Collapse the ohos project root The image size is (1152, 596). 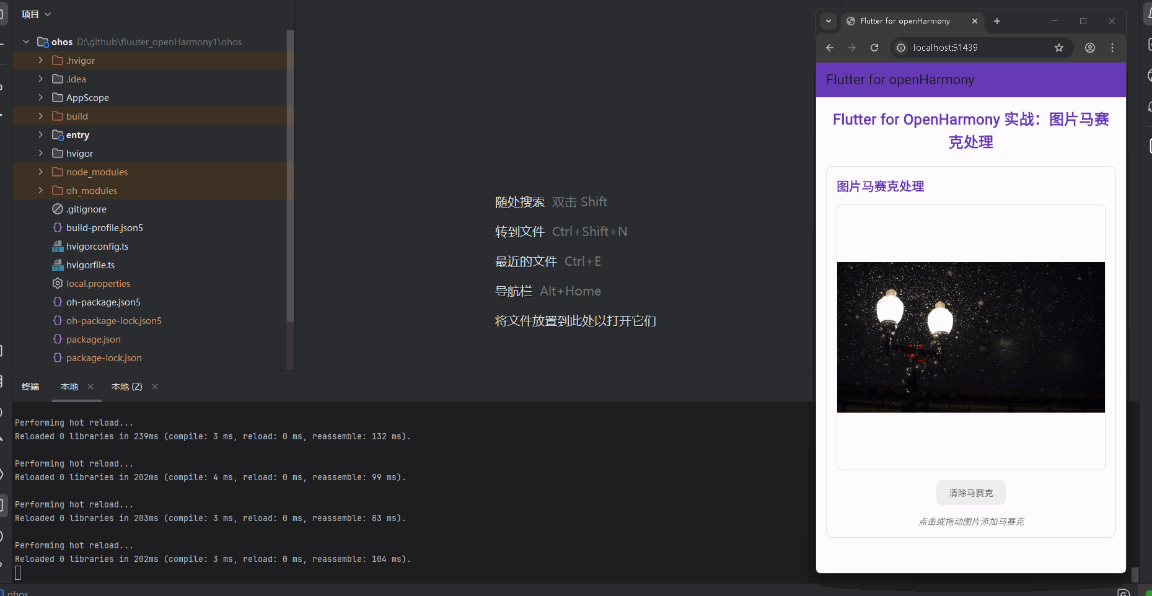click(x=25, y=42)
